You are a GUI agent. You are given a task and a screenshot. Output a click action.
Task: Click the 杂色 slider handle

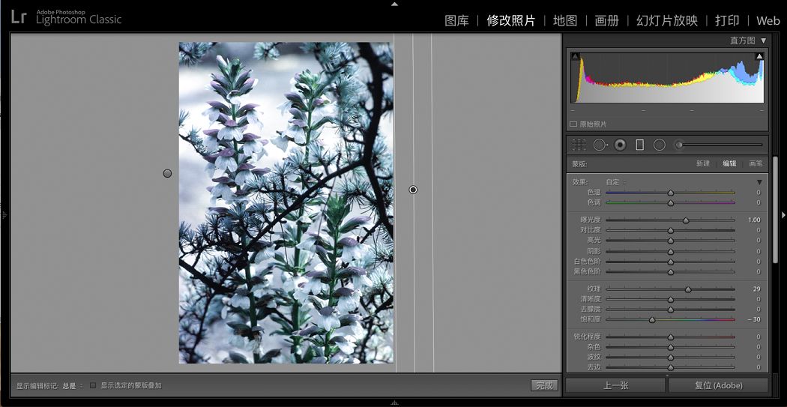coord(671,347)
